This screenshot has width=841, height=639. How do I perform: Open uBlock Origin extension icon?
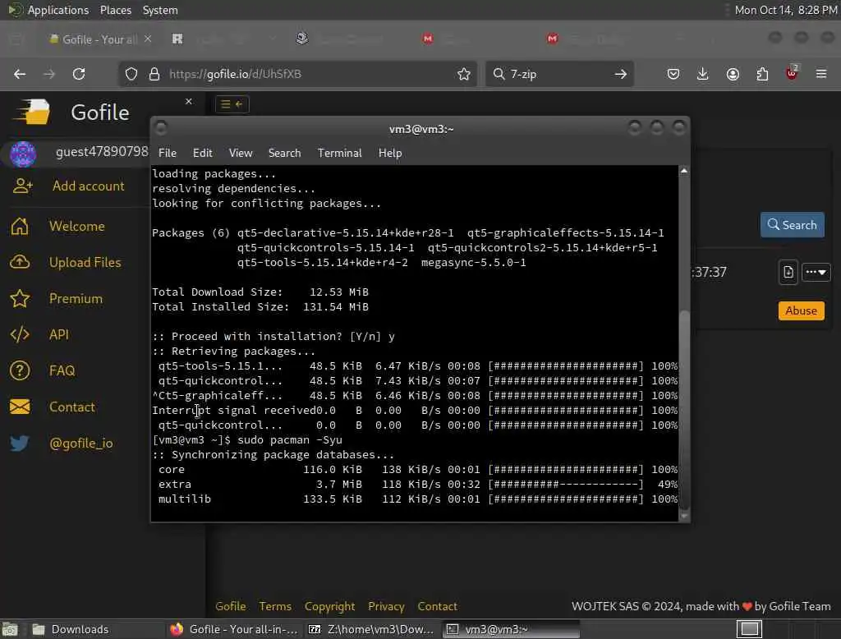(x=793, y=73)
